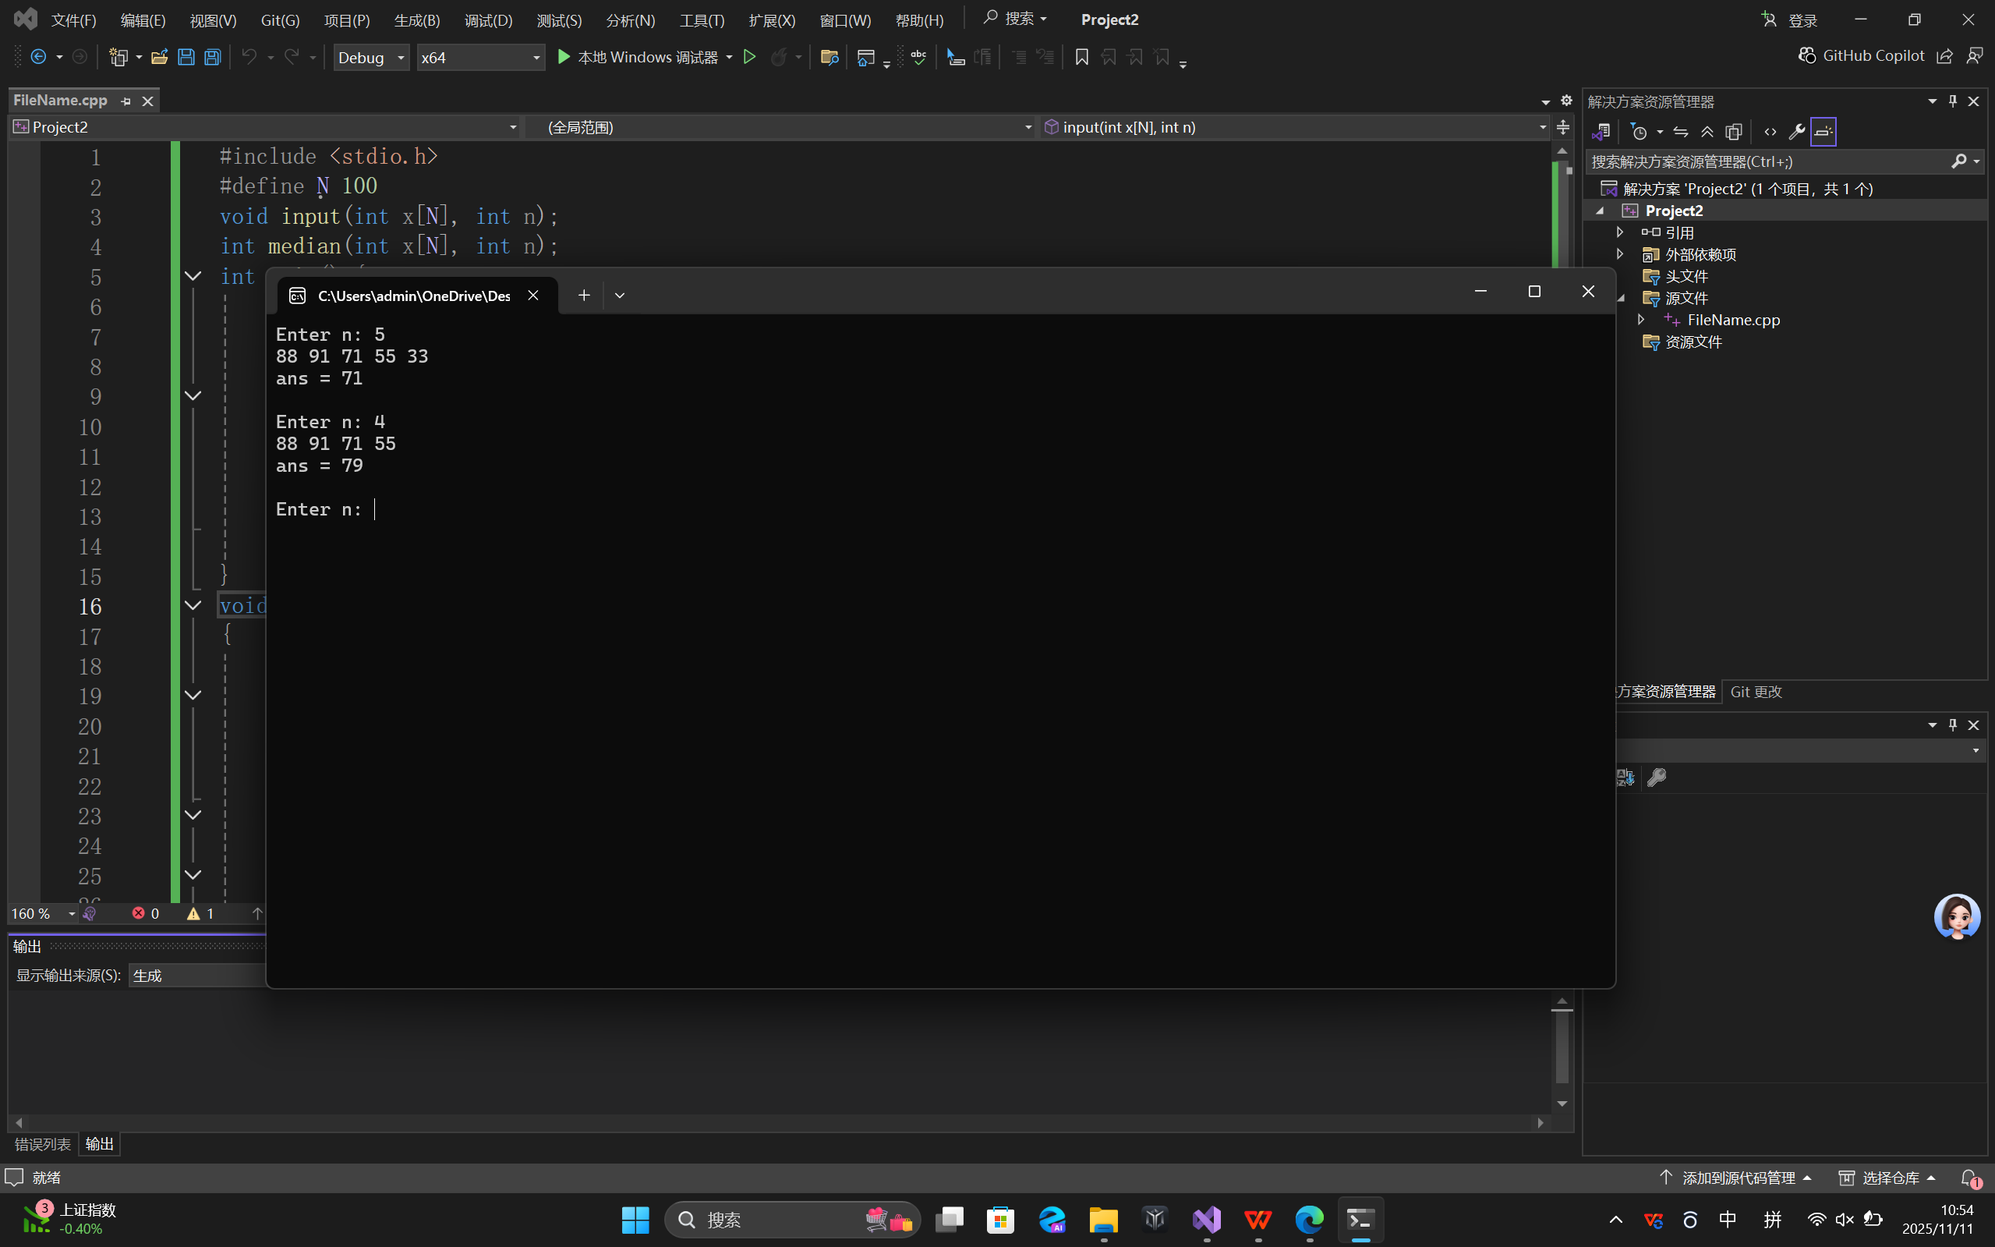Expand the 引用 node in the solution tree

coord(1620,232)
